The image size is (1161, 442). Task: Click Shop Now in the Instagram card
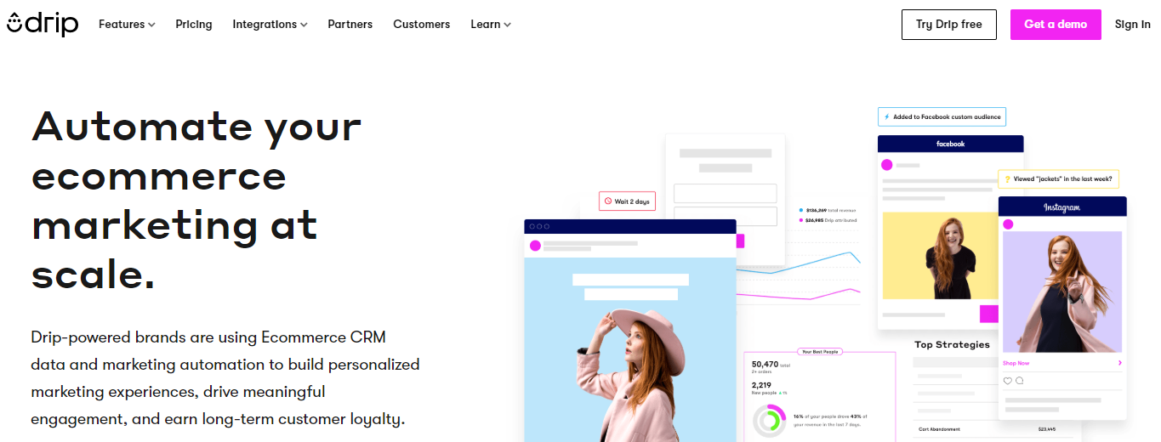1016,363
